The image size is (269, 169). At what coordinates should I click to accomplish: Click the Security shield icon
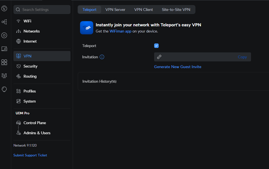tap(19, 66)
